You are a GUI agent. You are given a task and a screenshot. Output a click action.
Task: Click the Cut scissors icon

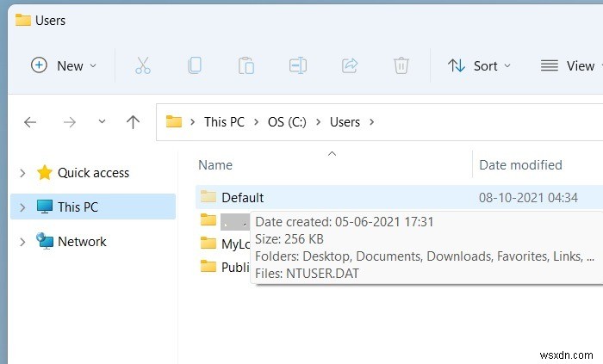coord(143,65)
